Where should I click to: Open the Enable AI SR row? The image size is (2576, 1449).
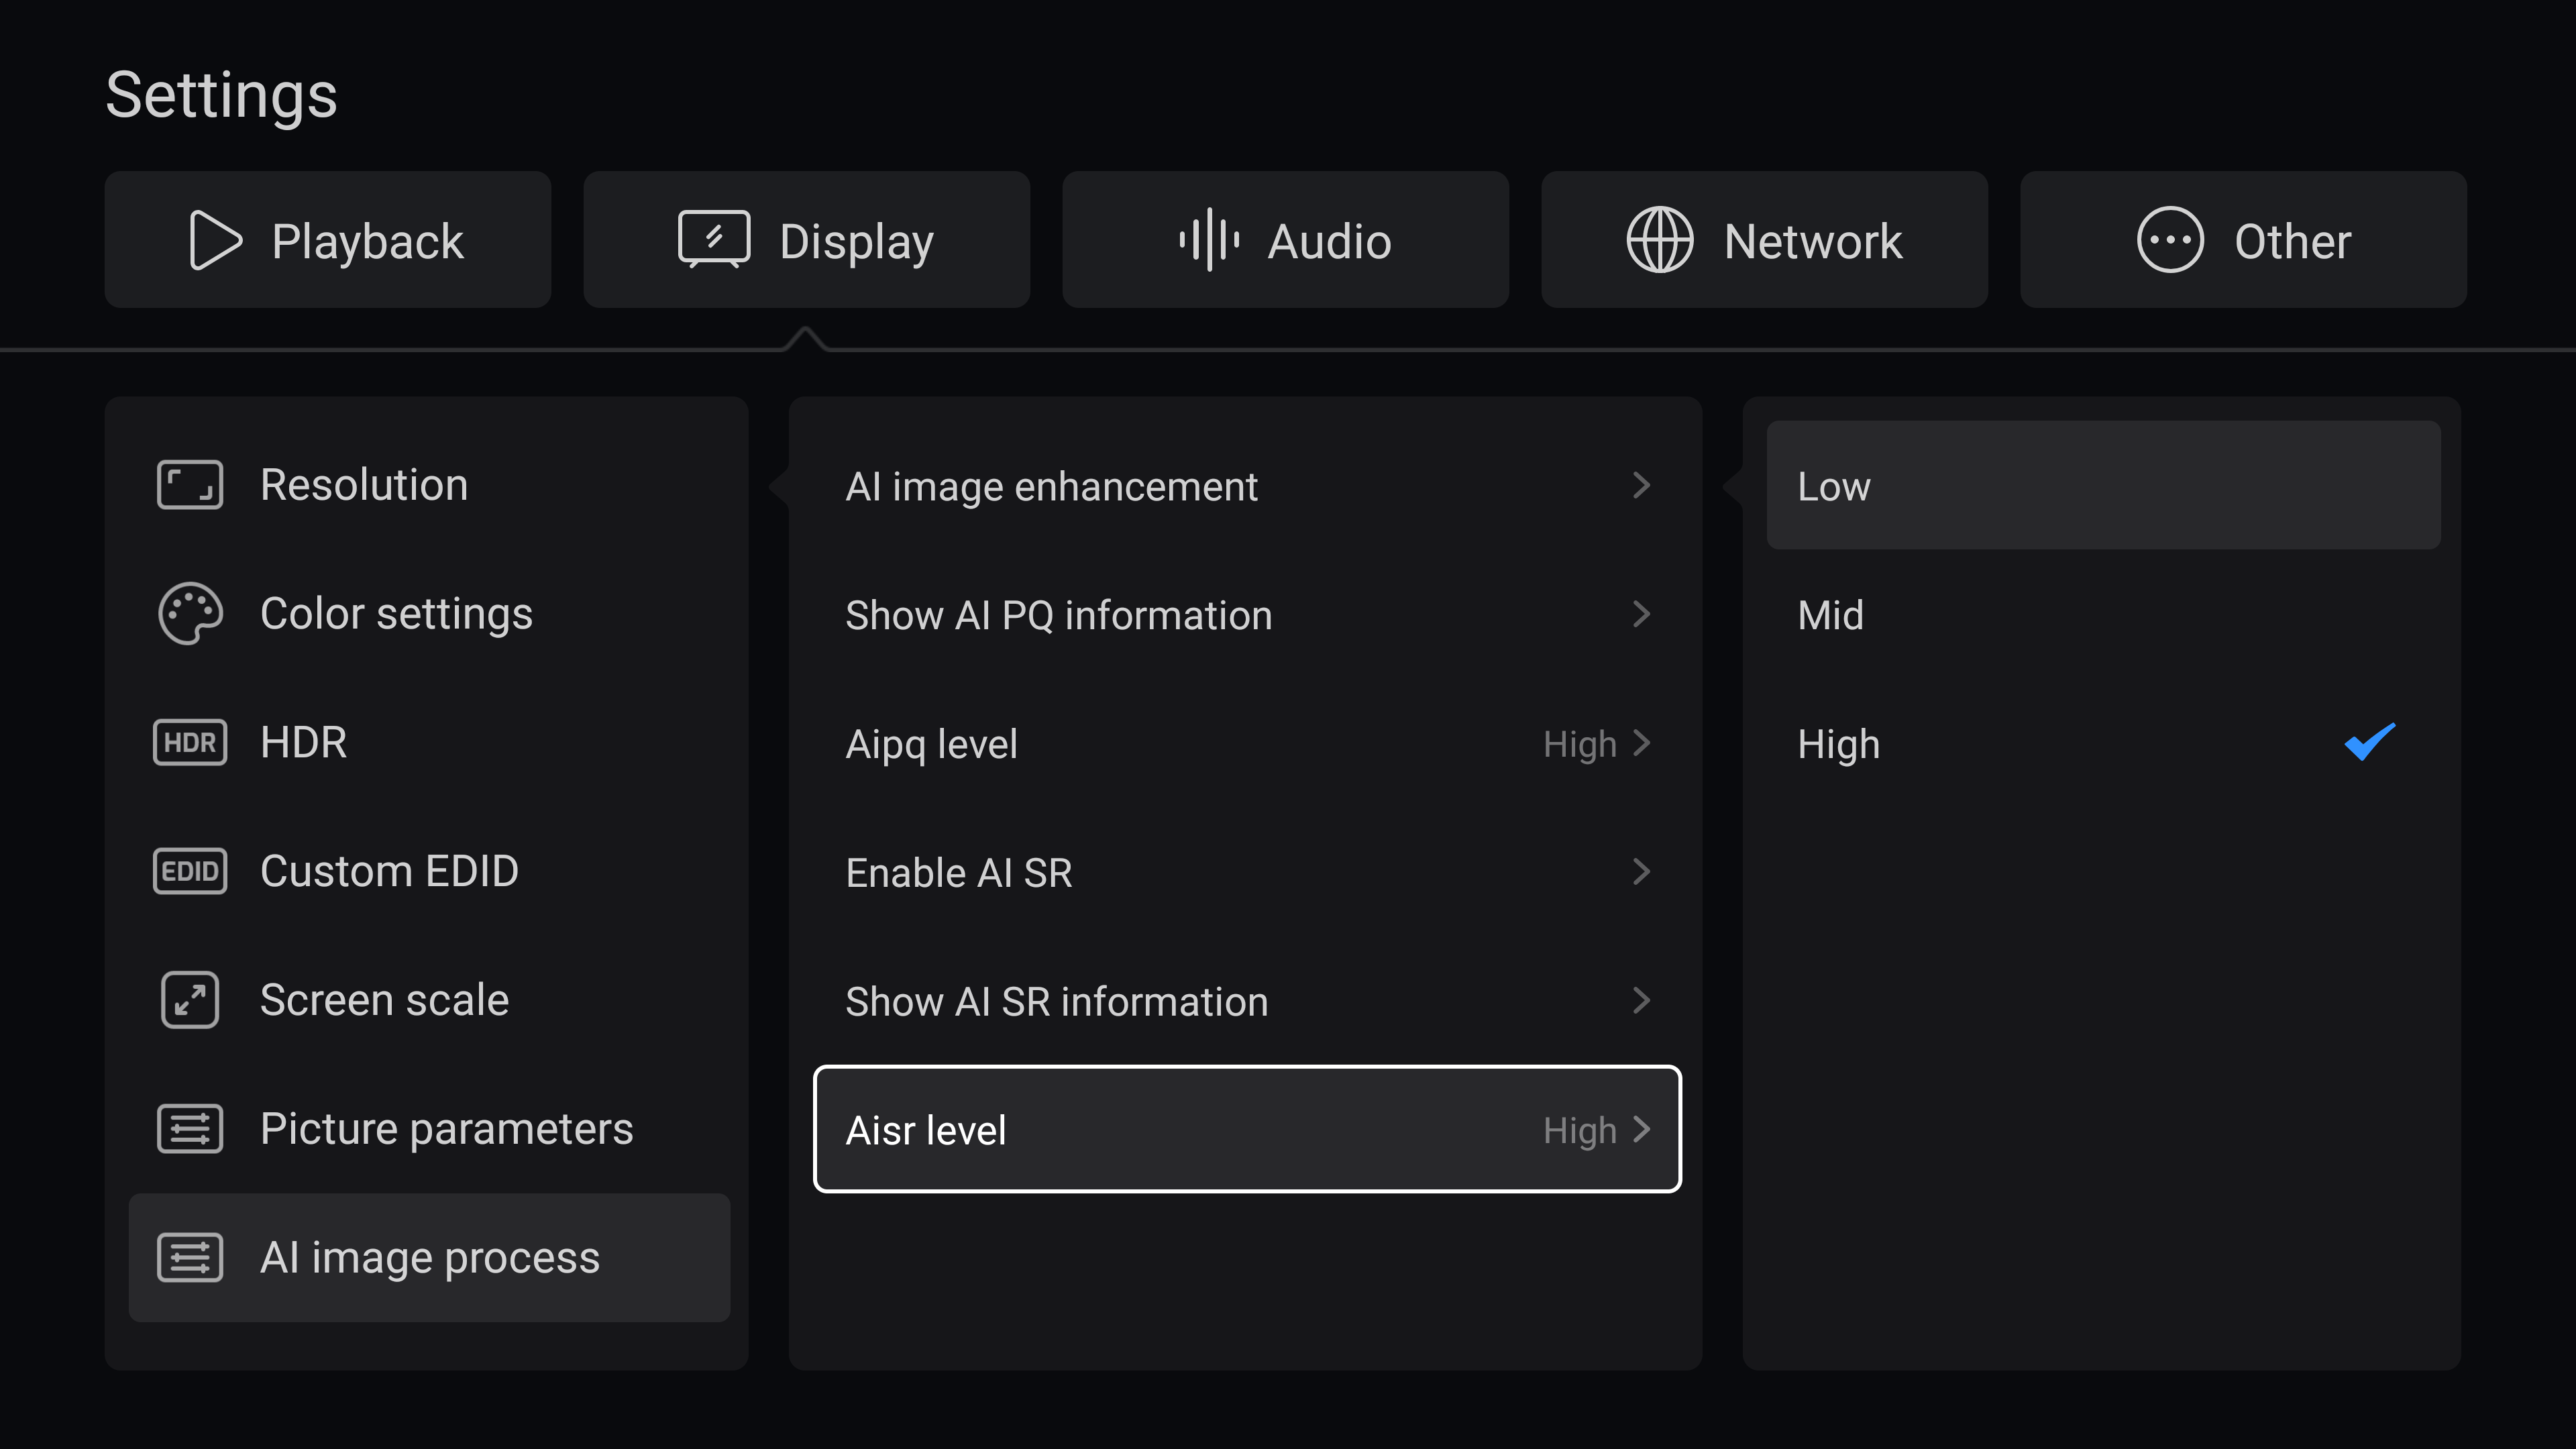point(1248,872)
